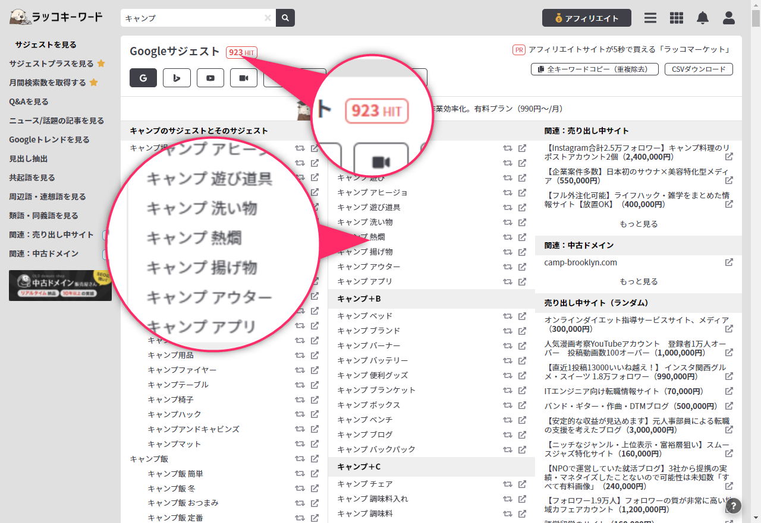Select 共起語を見る in sidebar
761x523 pixels.
(x=32, y=177)
